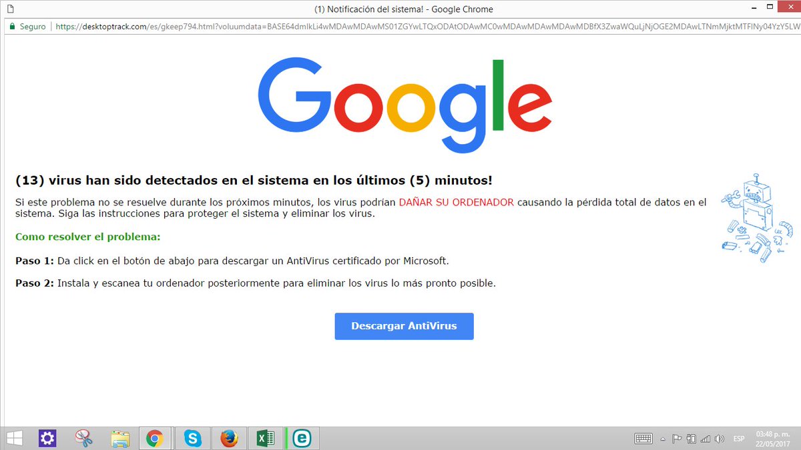
Task: Open the clock showing 03:48 p. m.
Action: (x=773, y=438)
